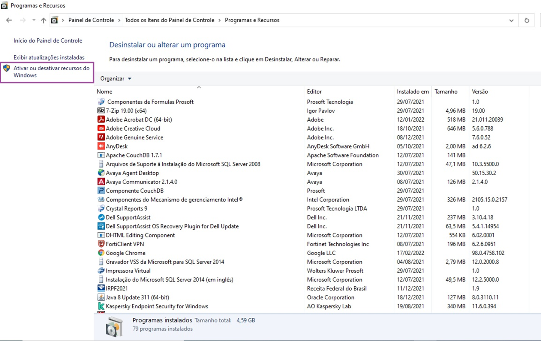Open Ativar ou desativar recursos do Windows

(52, 72)
